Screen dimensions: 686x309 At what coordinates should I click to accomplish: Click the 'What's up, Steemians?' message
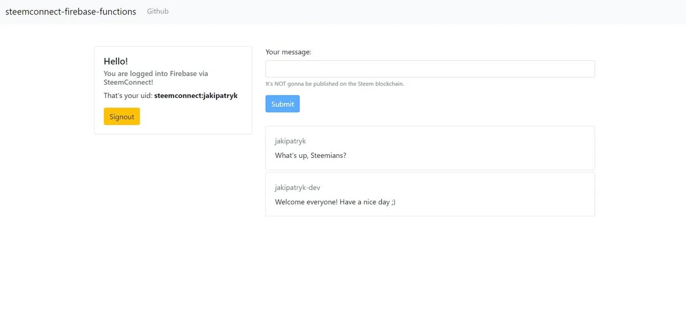(310, 155)
